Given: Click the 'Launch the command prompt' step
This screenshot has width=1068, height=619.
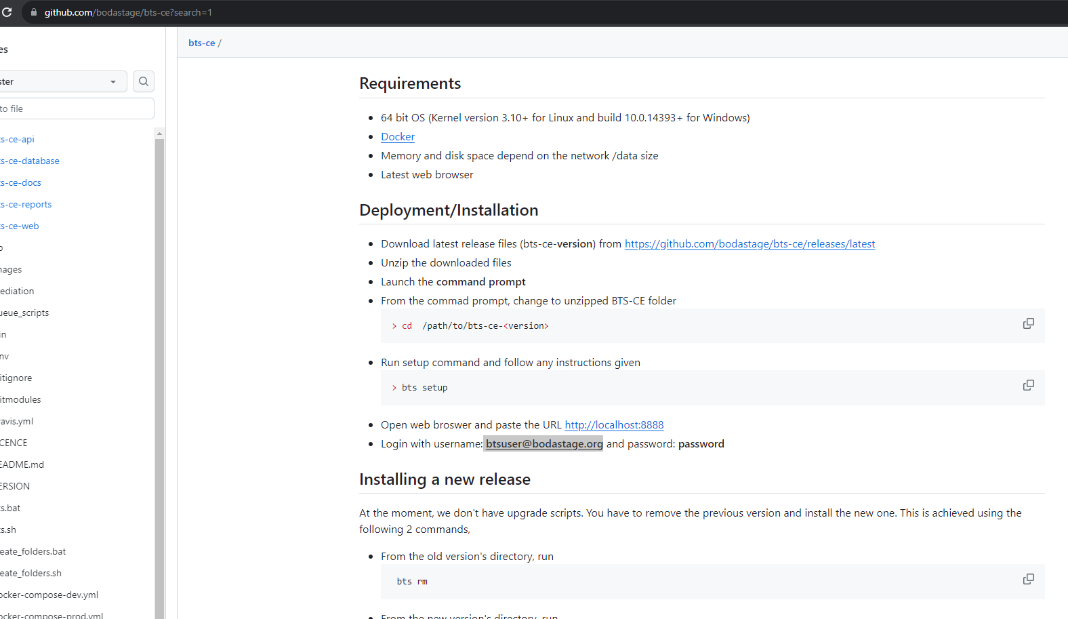Looking at the screenshot, I should pyautogui.click(x=453, y=281).
